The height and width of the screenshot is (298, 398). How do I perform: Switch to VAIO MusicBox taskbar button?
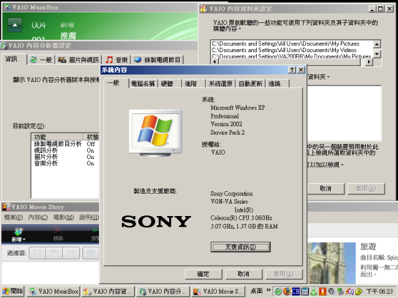(x=53, y=291)
